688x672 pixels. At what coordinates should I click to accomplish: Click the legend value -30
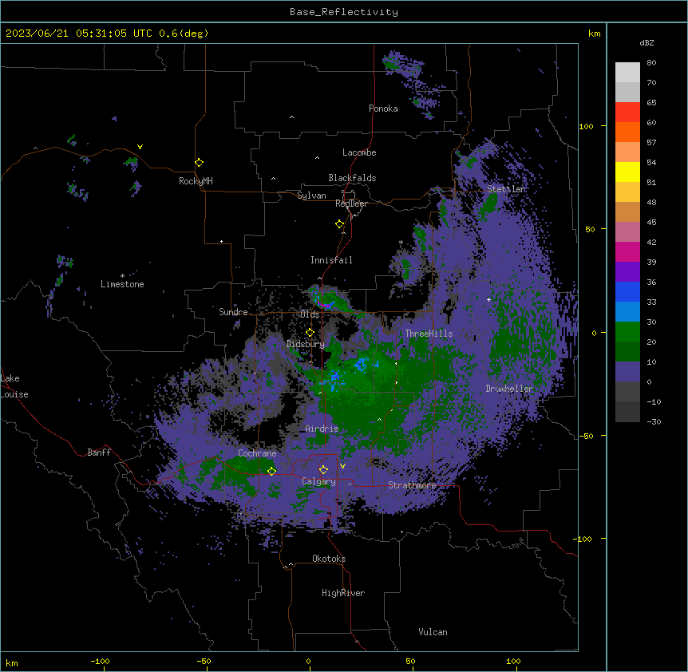point(654,421)
